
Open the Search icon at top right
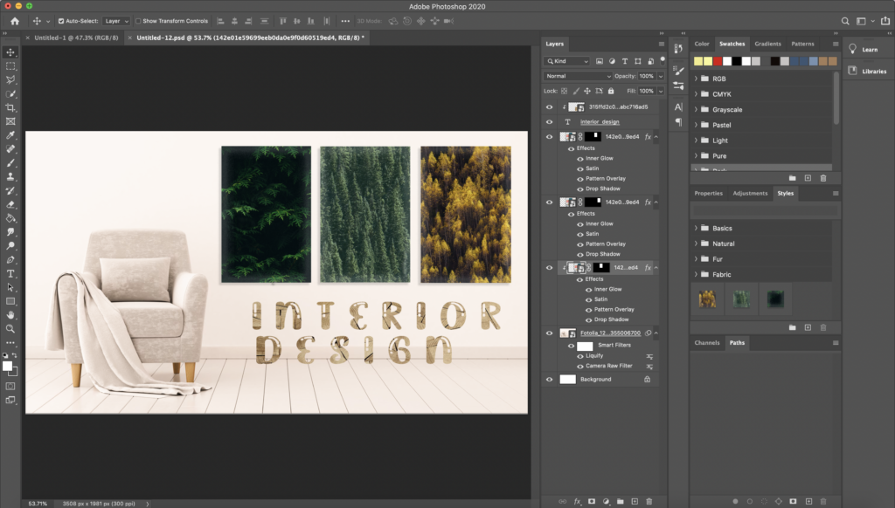(x=845, y=21)
